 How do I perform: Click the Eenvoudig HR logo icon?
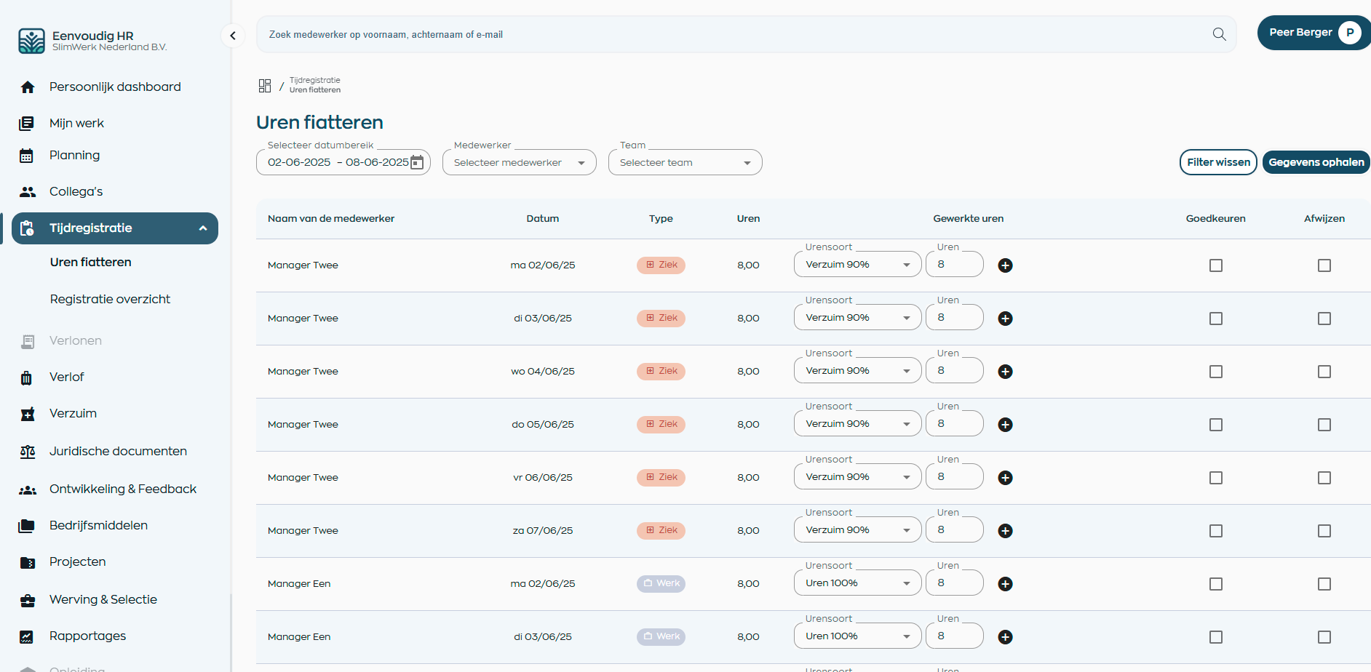[x=31, y=41]
